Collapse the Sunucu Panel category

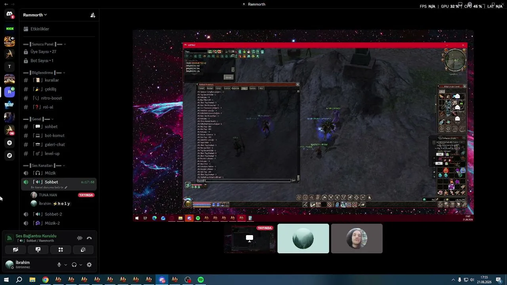coord(44,44)
